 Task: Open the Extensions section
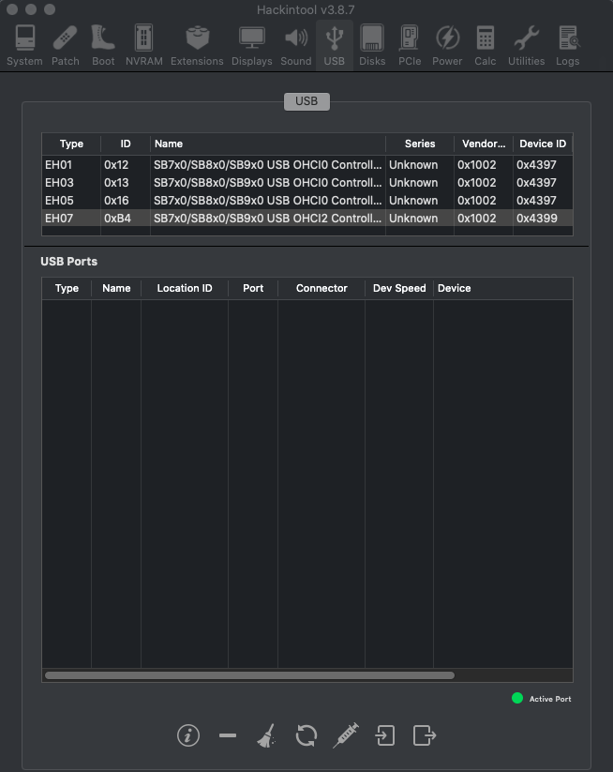pyautogui.click(x=197, y=45)
